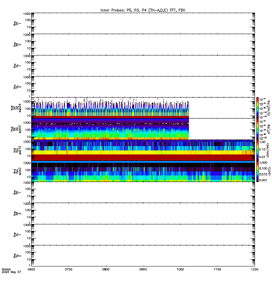Click the thd fbk edc12 spectrogram panel
This screenshot has width=272, height=290.
(x=143, y=150)
